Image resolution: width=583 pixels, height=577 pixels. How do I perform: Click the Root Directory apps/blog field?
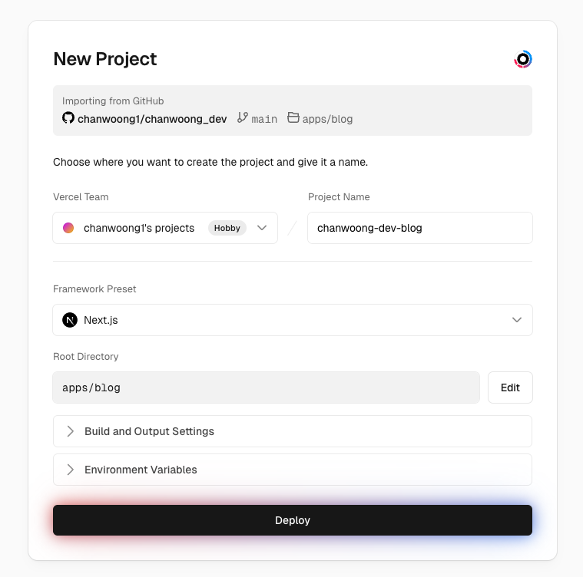point(266,387)
